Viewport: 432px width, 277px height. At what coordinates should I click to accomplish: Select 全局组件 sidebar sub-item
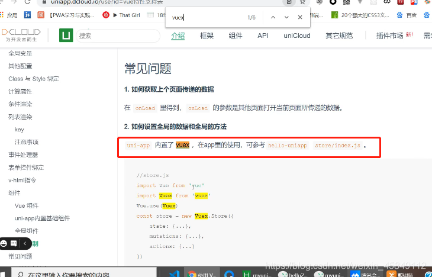[27, 231]
